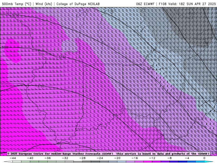
Task: Click the -8 colorbar tick label
Action: coord(170,158)
